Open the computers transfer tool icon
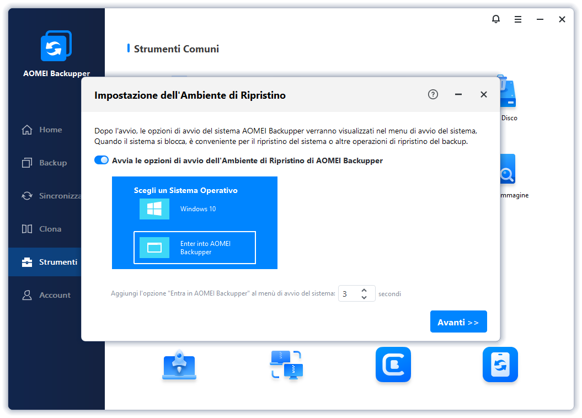Viewport: 582px width, 418px height. pos(286,365)
